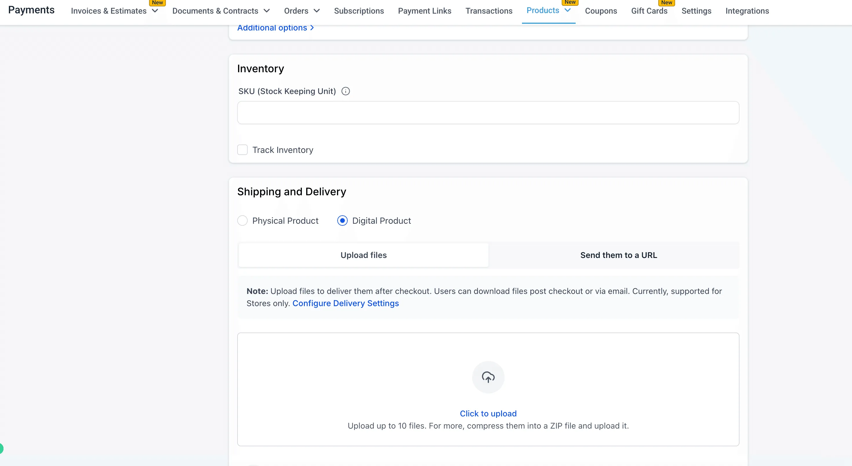The height and width of the screenshot is (466, 852).
Task: Expand the Products dropdown chevron
Action: pyautogui.click(x=568, y=10)
